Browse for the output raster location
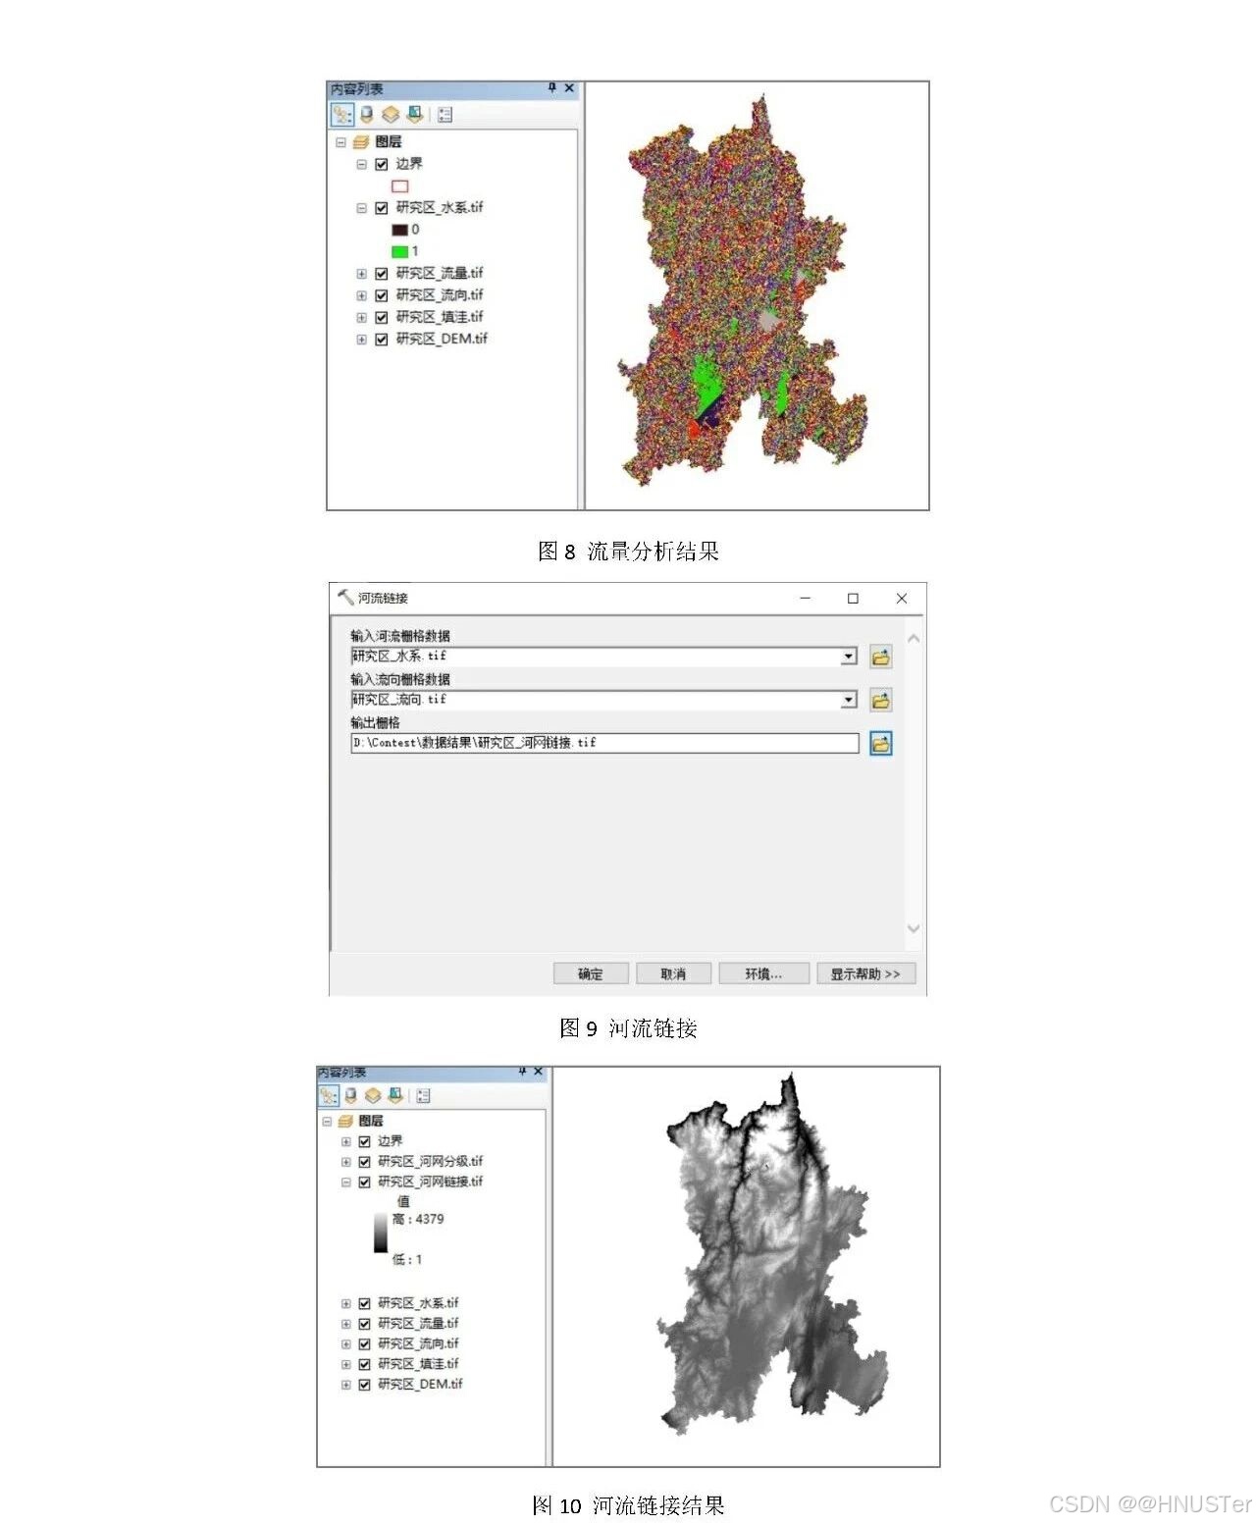1256x1525 pixels. pyautogui.click(x=881, y=743)
